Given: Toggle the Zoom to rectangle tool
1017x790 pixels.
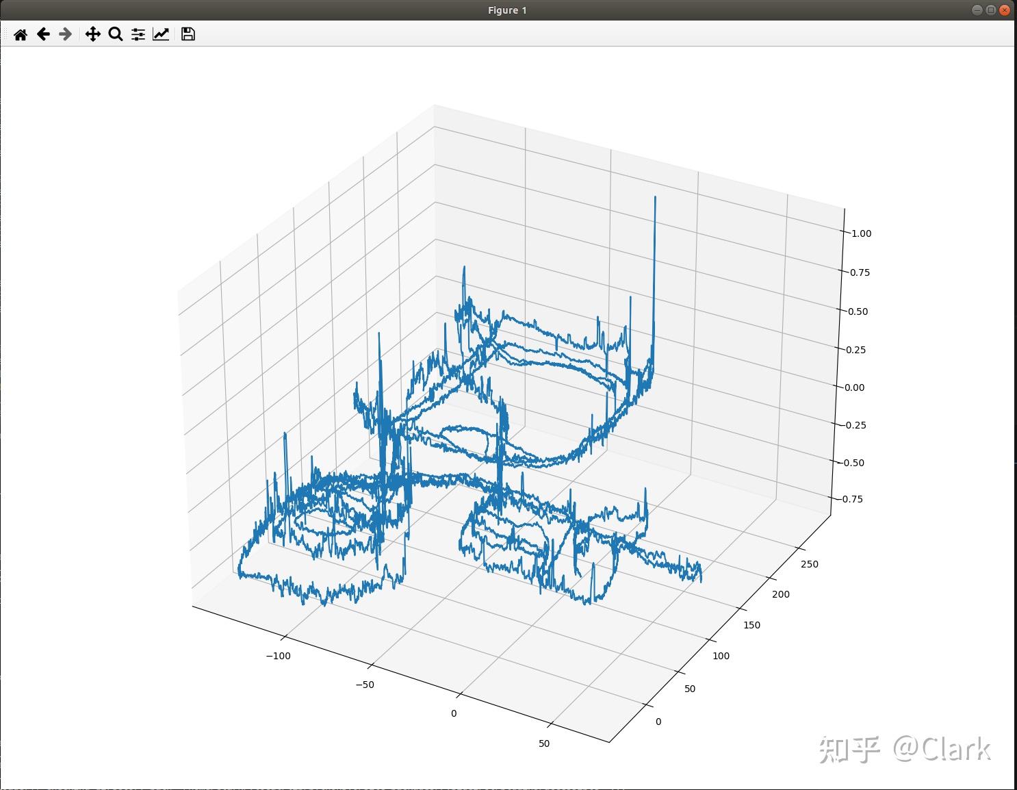Looking at the screenshot, I should tap(116, 34).
